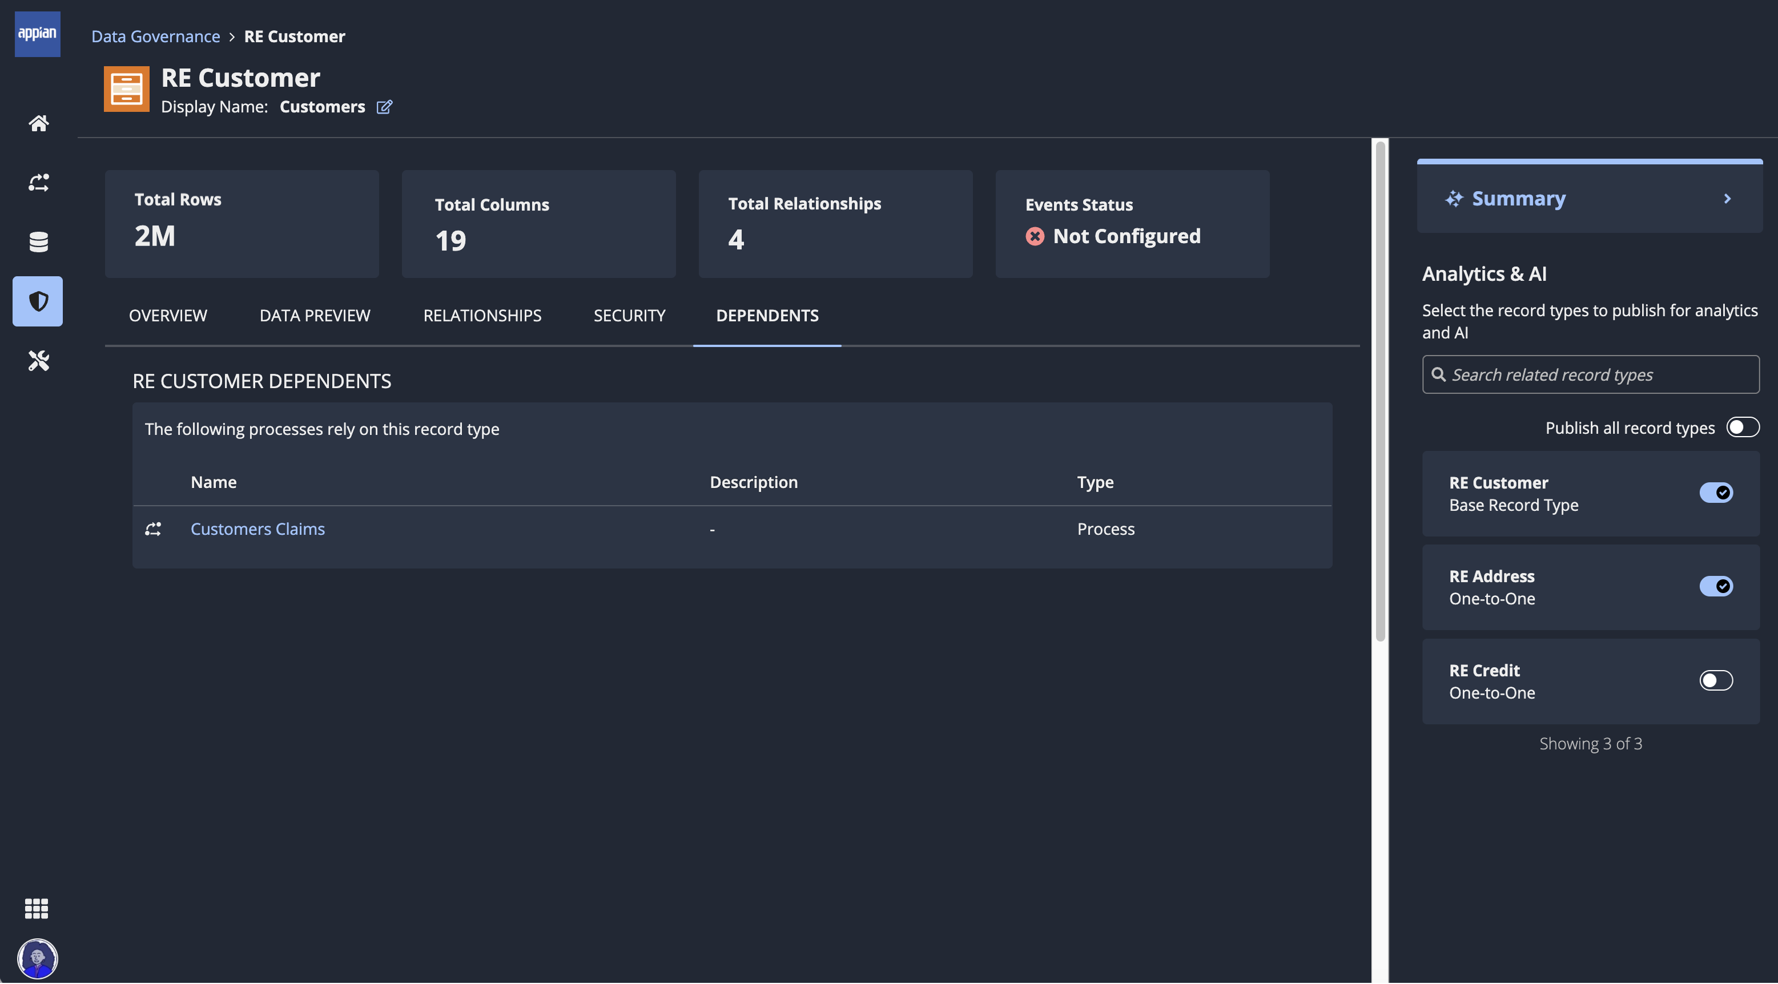Open the database sidebar icon
Screen dimensions: 1778x984
point(38,241)
